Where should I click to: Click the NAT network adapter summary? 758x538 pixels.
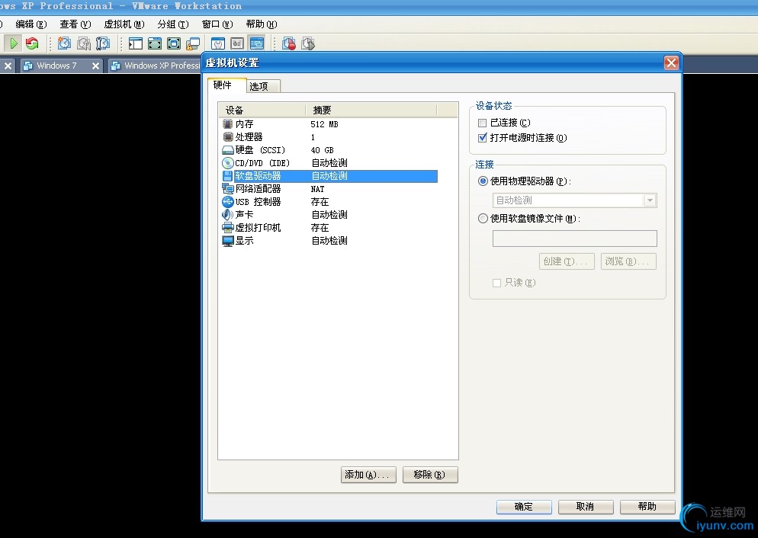(x=317, y=189)
